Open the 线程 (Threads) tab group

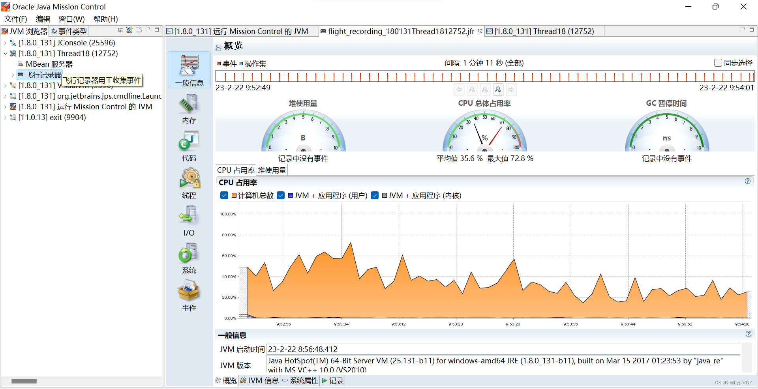(189, 184)
